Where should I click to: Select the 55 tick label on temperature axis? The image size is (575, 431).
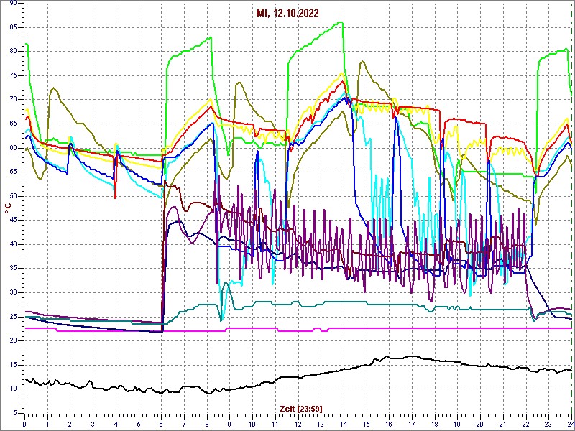pyautogui.click(x=13, y=172)
